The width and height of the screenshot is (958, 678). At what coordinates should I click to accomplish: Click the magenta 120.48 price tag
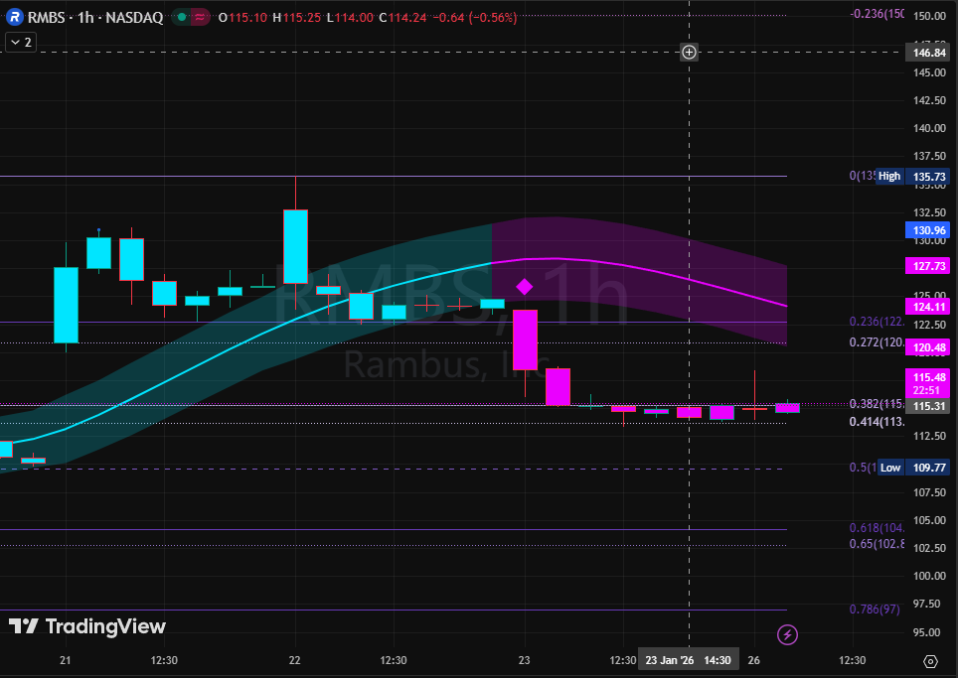click(x=927, y=347)
